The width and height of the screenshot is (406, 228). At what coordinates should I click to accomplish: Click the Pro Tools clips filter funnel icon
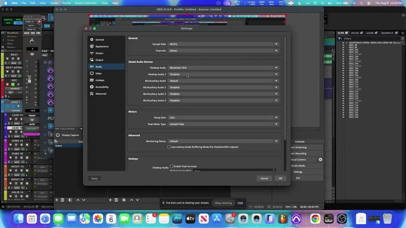pos(339,39)
